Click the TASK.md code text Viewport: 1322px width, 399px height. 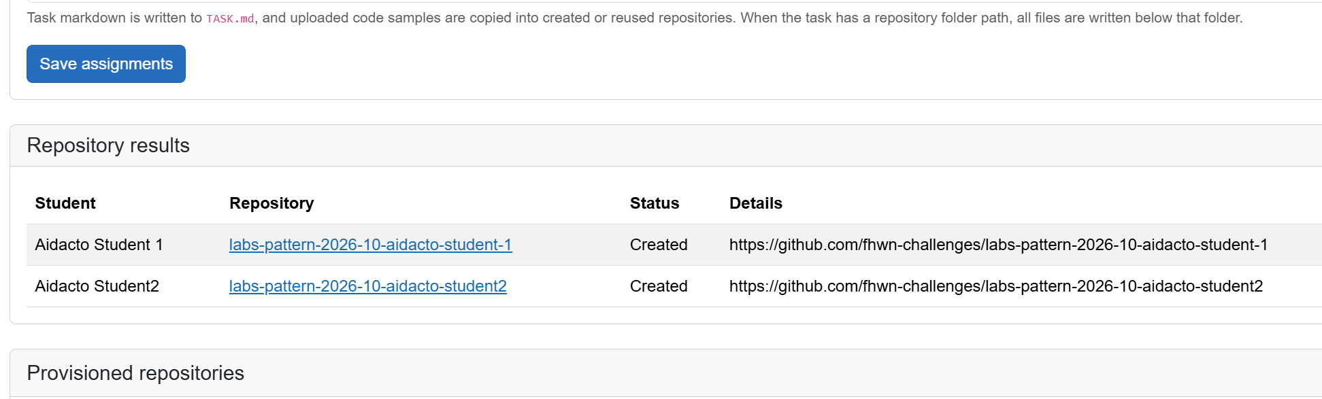point(230,18)
